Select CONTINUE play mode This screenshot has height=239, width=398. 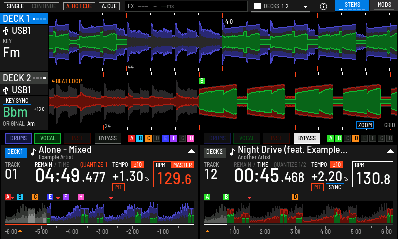point(44,6)
